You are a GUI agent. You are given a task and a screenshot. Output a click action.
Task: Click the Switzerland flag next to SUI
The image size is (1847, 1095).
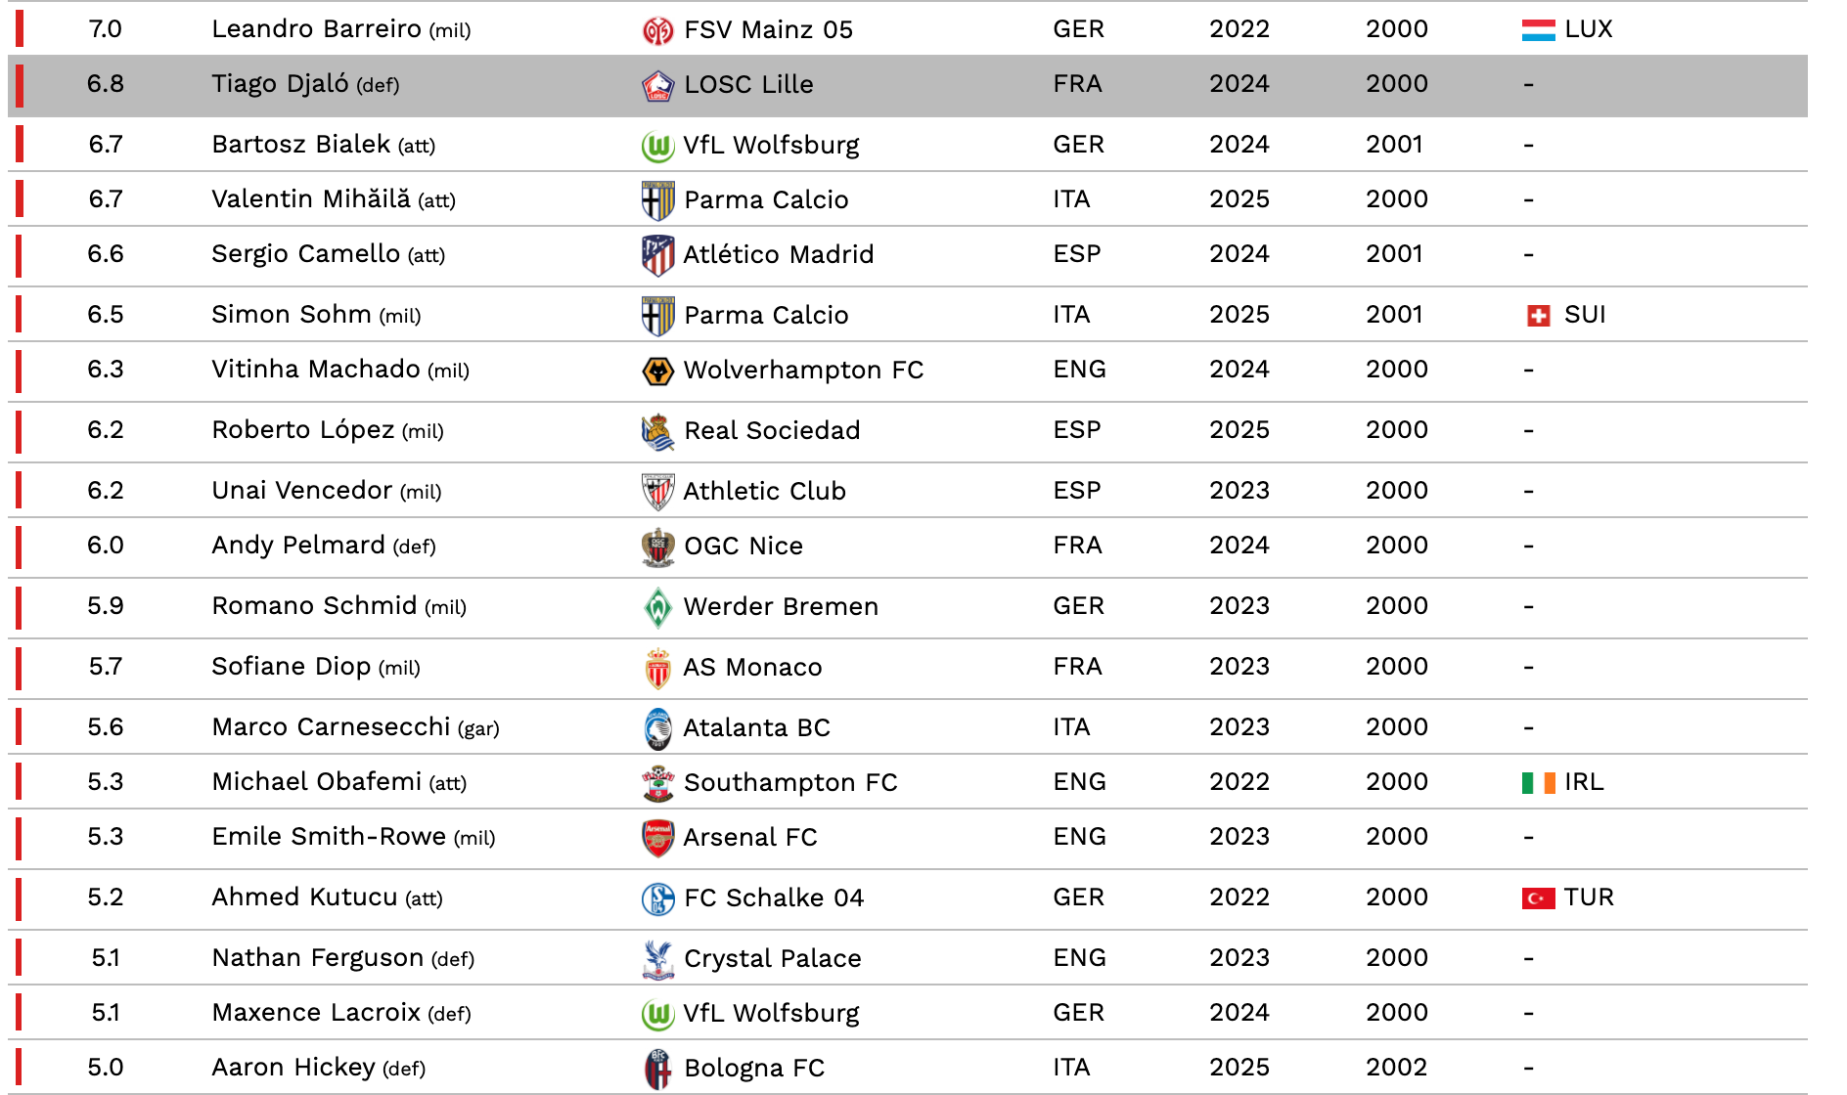pyautogui.click(x=1538, y=316)
